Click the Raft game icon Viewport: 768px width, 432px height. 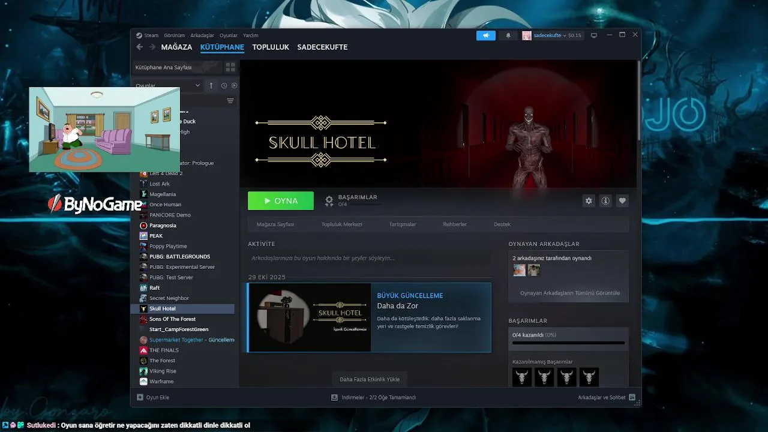143,288
